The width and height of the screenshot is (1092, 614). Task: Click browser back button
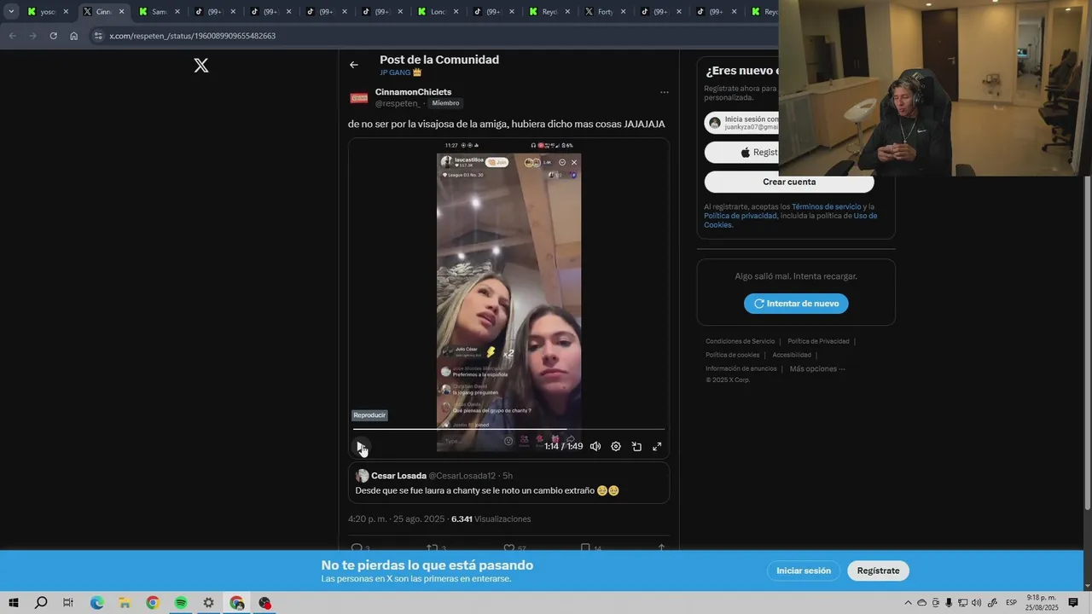[x=12, y=36]
